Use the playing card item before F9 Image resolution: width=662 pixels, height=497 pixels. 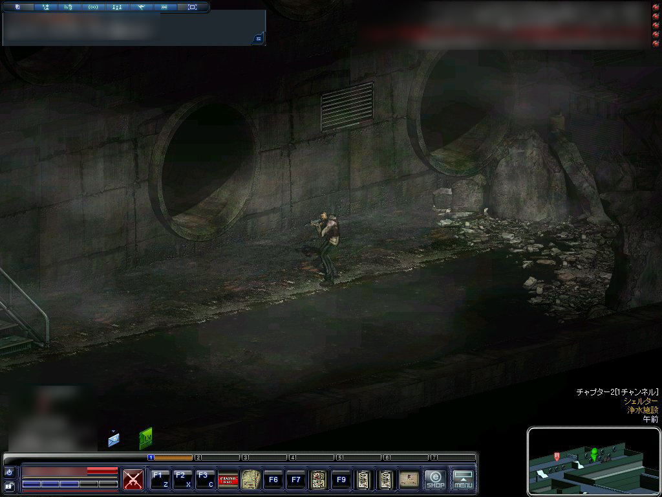[x=319, y=480]
